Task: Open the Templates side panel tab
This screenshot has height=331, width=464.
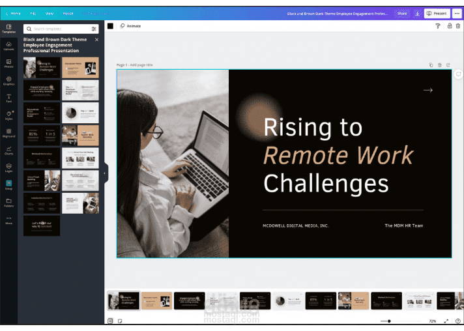Action: pos(8,29)
